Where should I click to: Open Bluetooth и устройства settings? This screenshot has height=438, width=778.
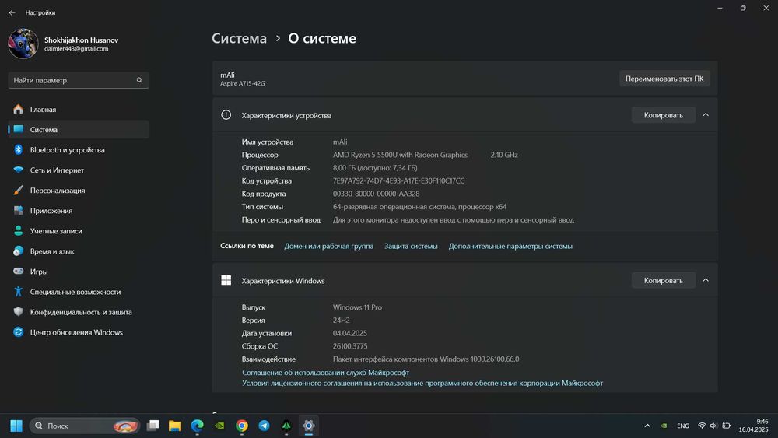[x=79, y=150]
